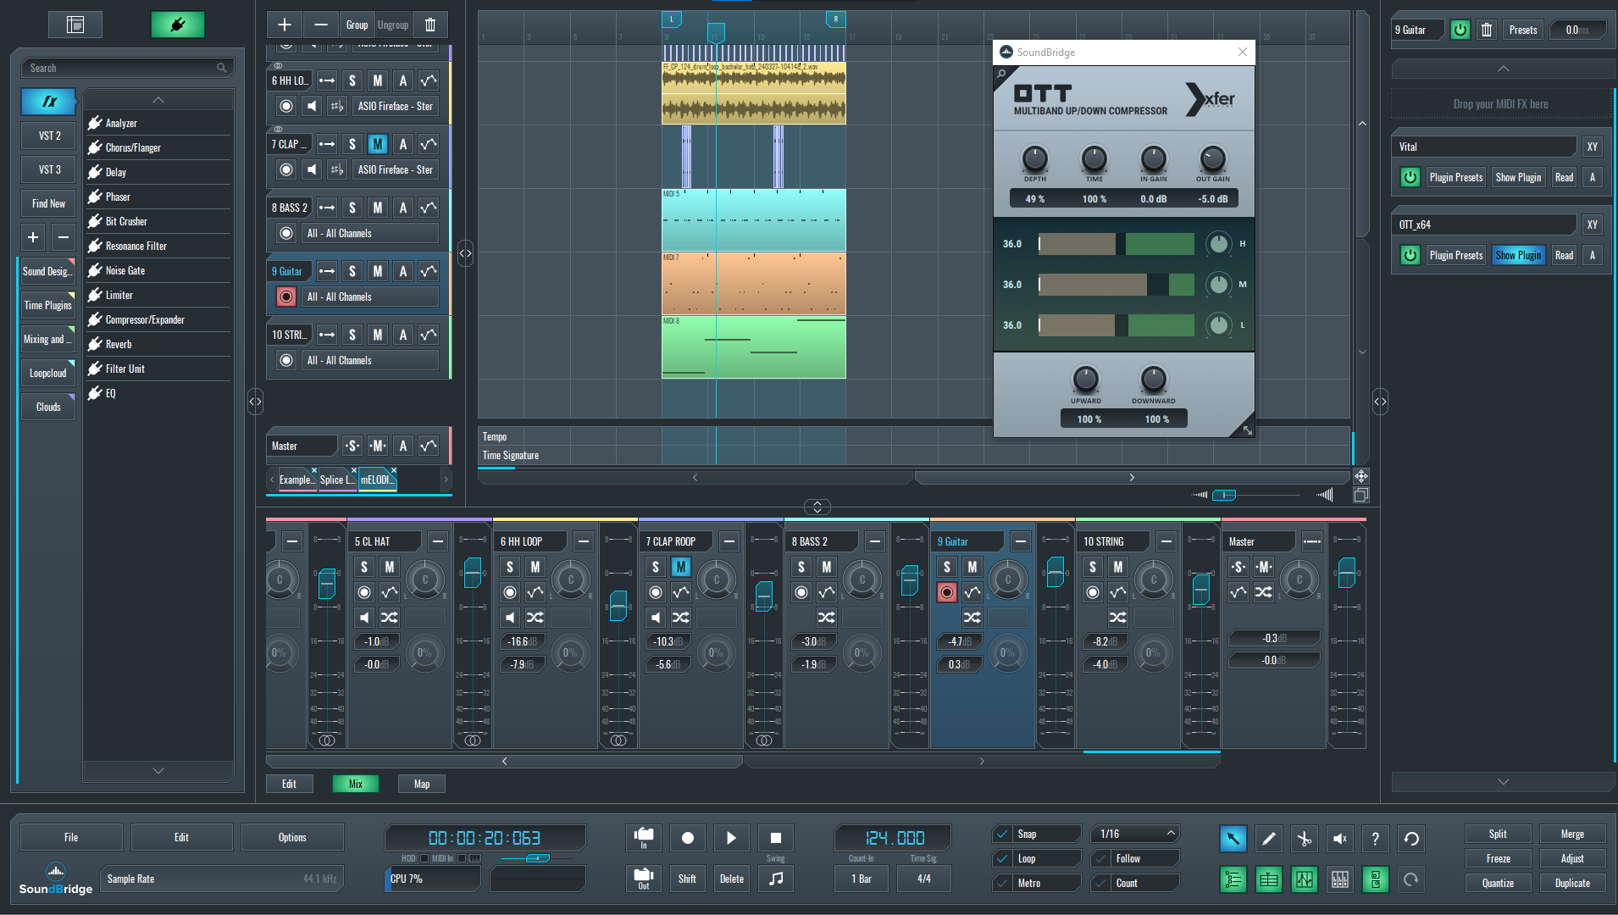Open the fx browser category
The image size is (1618, 915).
coord(49,102)
